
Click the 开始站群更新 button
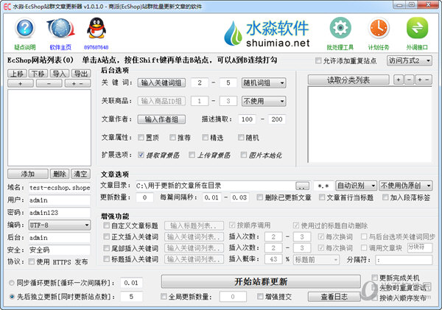point(261,281)
